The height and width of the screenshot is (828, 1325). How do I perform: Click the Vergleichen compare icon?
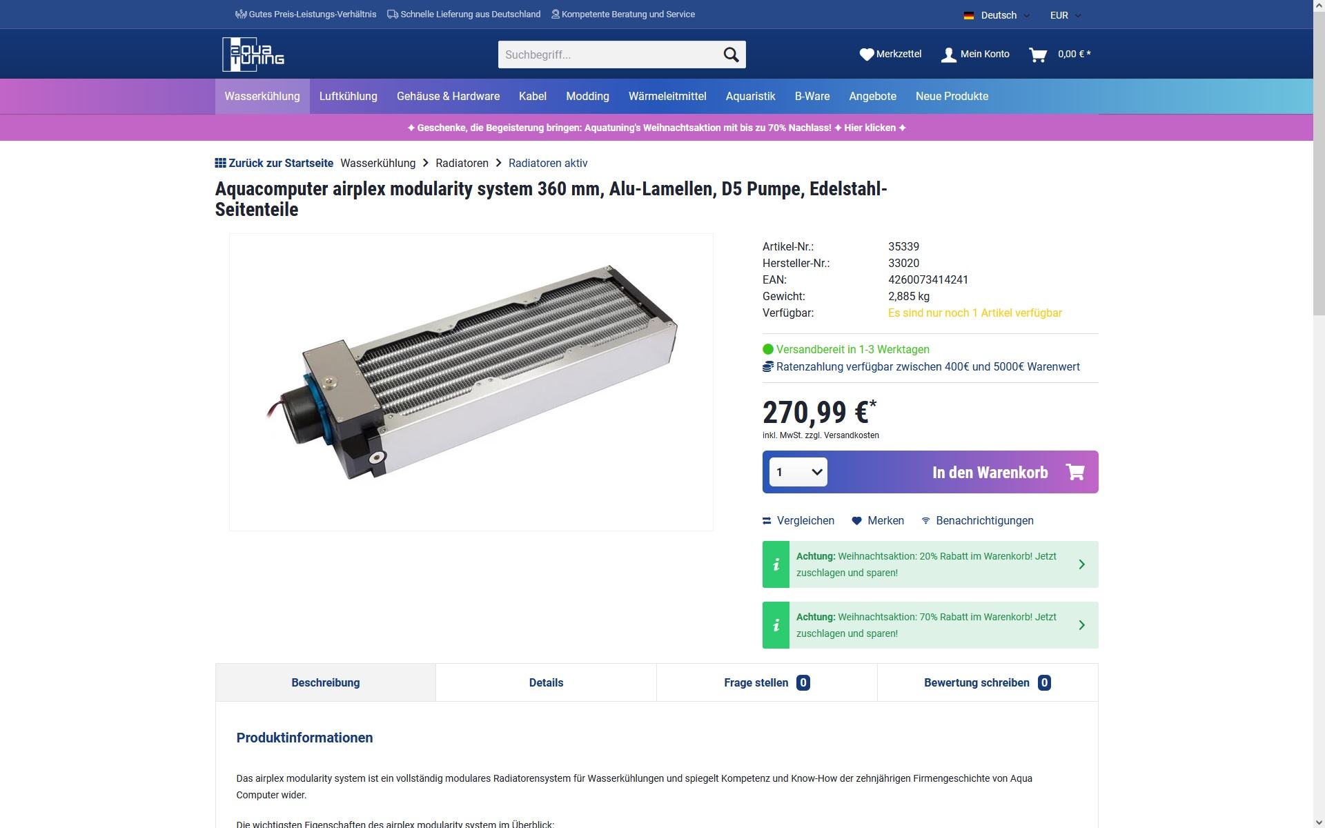pyautogui.click(x=767, y=521)
